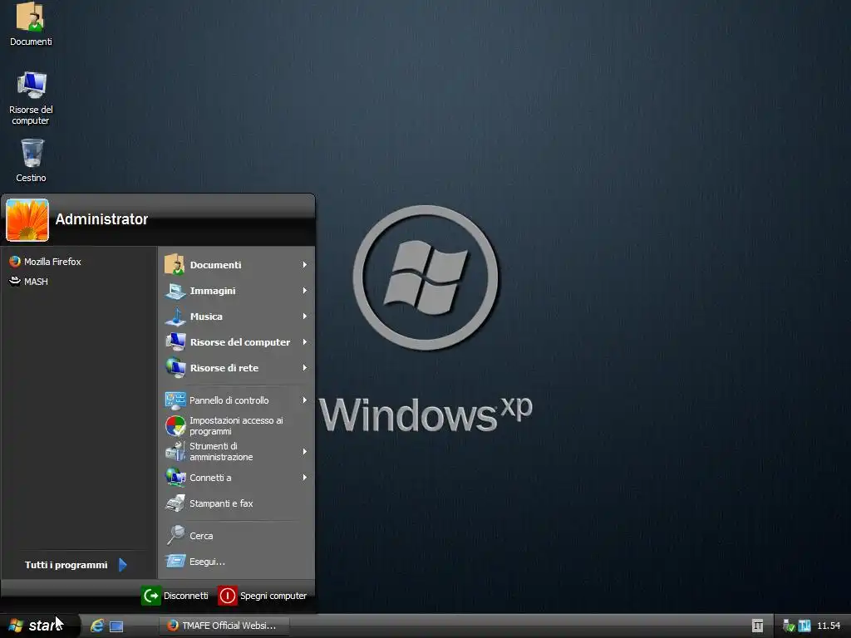Click the Strumenti di amministrazione icon
The image size is (851, 638).
point(175,451)
